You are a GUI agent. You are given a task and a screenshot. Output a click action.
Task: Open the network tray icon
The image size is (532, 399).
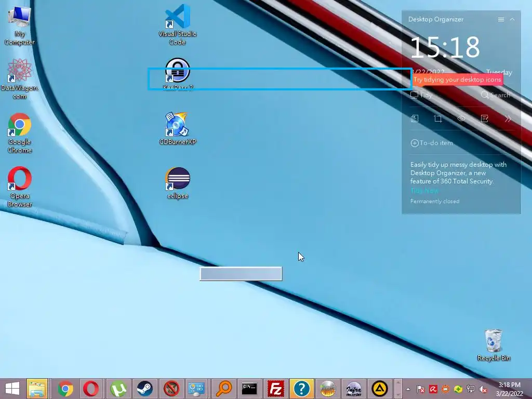(x=471, y=389)
